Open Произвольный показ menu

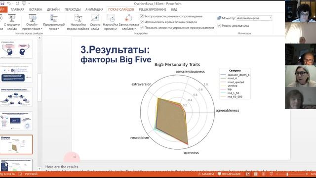click(x=54, y=22)
